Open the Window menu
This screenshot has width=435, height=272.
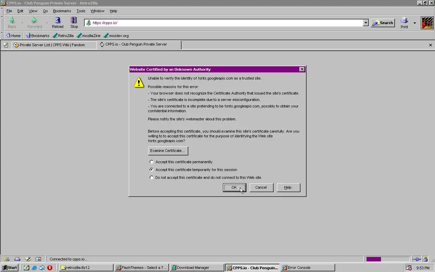click(98, 11)
